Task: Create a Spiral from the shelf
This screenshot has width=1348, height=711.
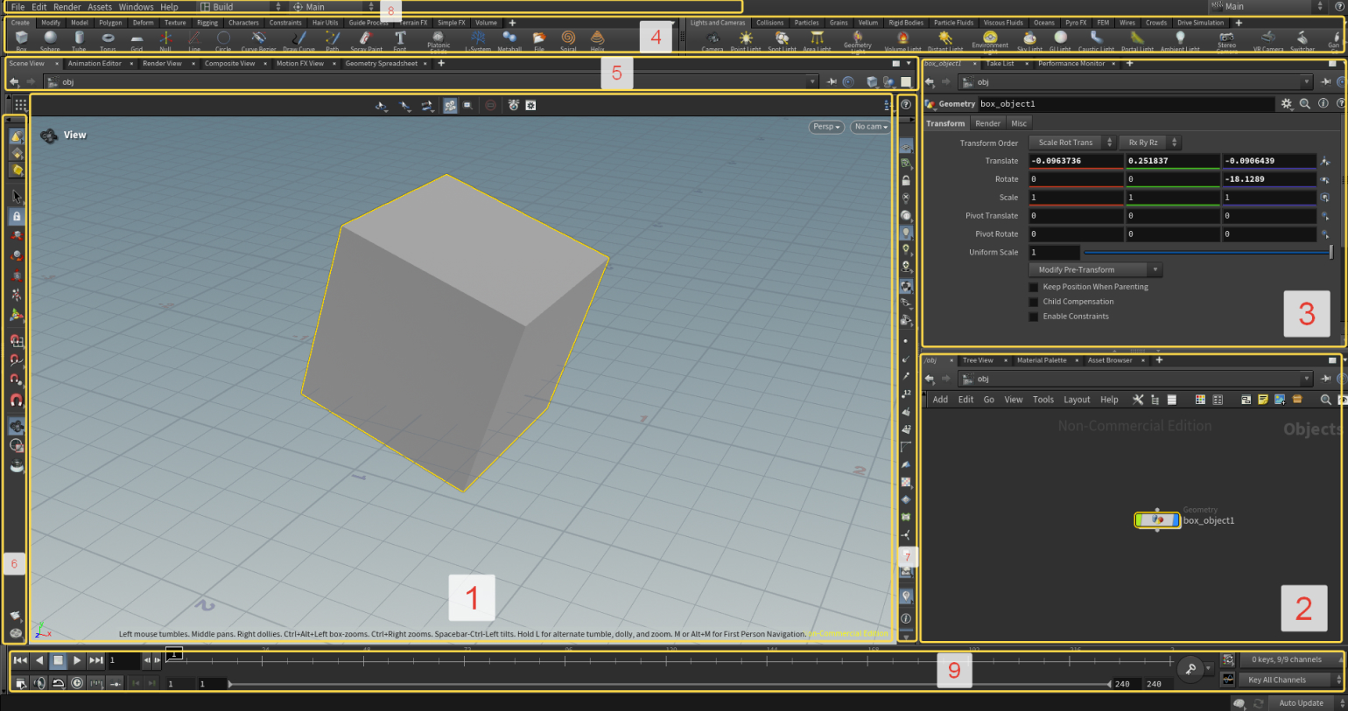Action: (568, 38)
